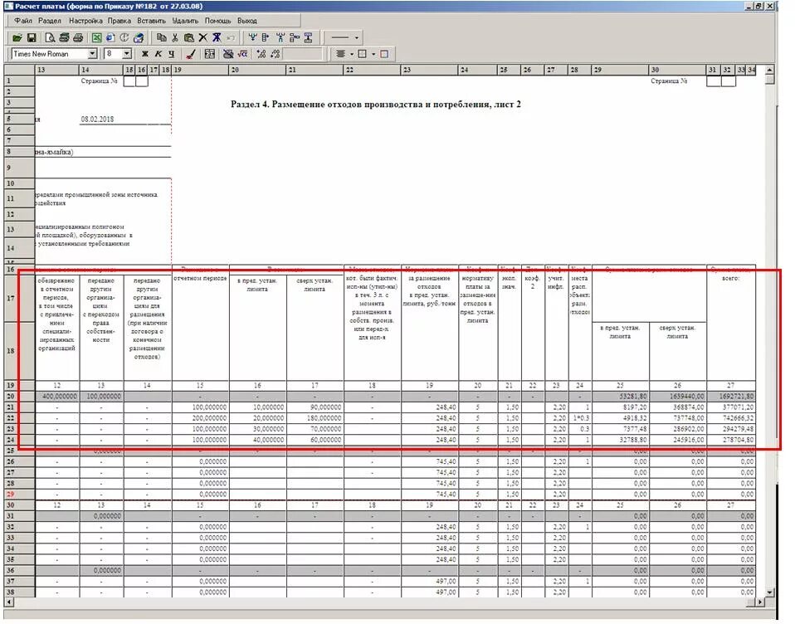Select column header 29

(x=621, y=70)
